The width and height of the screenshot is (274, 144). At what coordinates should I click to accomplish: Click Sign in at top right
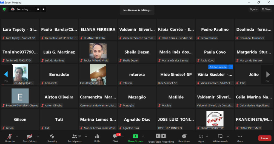(x=253, y=9)
